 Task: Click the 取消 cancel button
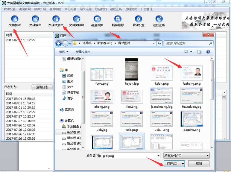click(199, 164)
